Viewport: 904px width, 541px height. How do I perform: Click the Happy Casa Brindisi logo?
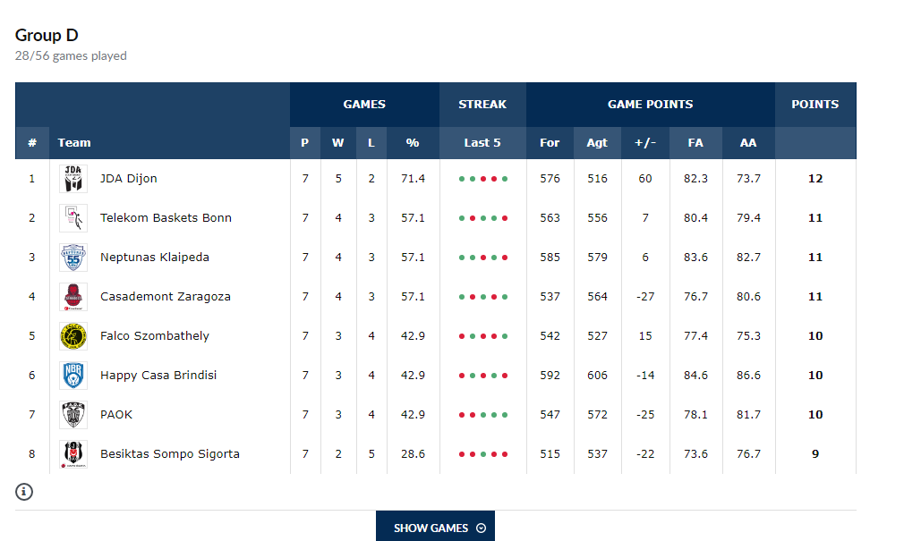coord(73,376)
